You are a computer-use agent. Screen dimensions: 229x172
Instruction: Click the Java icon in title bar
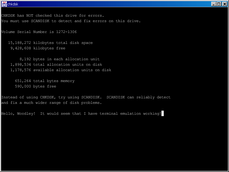coord(4,4)
